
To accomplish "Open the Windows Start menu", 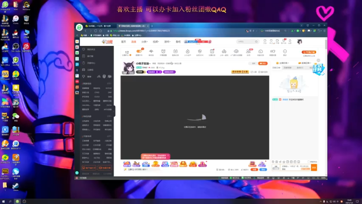I will tap(3, 202).
